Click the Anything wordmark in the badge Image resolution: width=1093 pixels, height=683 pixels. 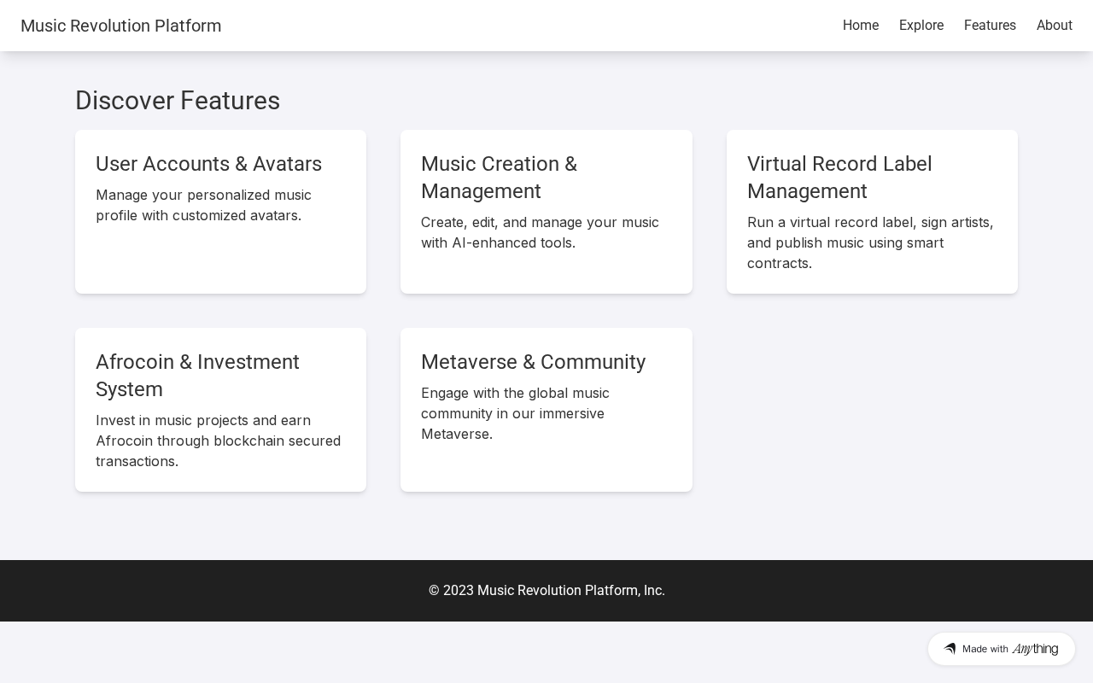1035,649
